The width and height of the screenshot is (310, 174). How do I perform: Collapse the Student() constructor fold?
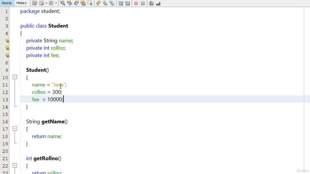click(15, 77)
